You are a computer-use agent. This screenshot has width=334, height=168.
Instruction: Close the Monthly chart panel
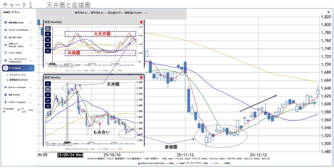[141, 22]
